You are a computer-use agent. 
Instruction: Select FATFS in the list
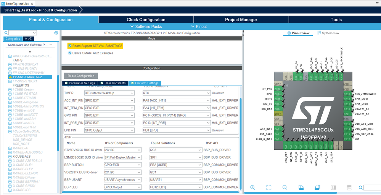[x=18, y=60]
